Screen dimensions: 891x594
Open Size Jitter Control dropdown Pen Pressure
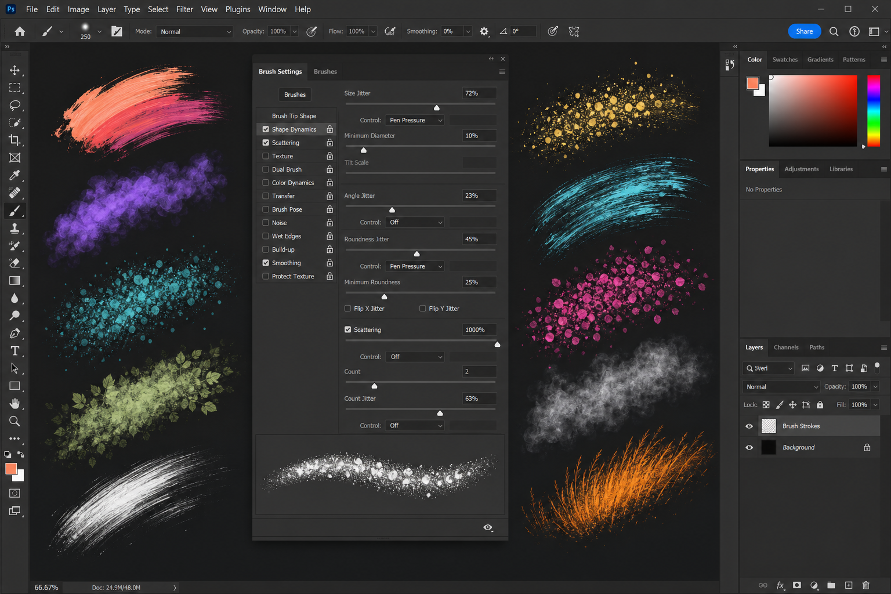(415, 120)
